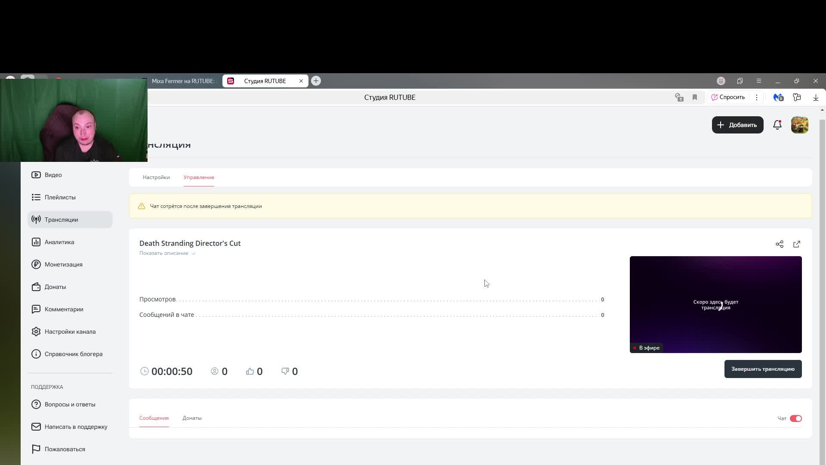Switch to the Настройки tab
This screenshot has height=465, width=826.
click(x=156, y=177)
